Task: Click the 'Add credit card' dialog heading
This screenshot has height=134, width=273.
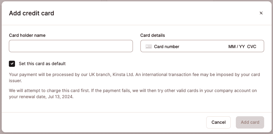Action: (31, 13)
